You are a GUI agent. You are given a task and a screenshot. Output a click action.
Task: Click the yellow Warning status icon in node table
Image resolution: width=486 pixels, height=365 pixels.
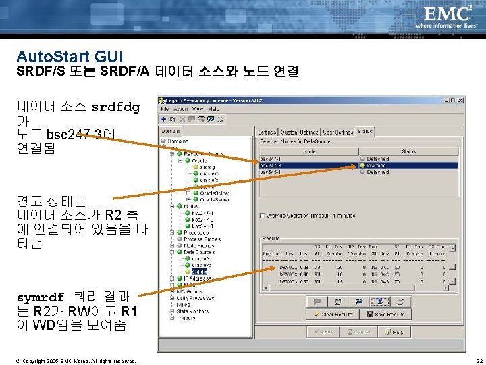click(362, 166)
